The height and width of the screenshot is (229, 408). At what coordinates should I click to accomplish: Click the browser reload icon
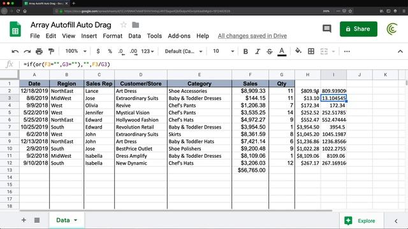pyautogui.click(x=18, y=11)
